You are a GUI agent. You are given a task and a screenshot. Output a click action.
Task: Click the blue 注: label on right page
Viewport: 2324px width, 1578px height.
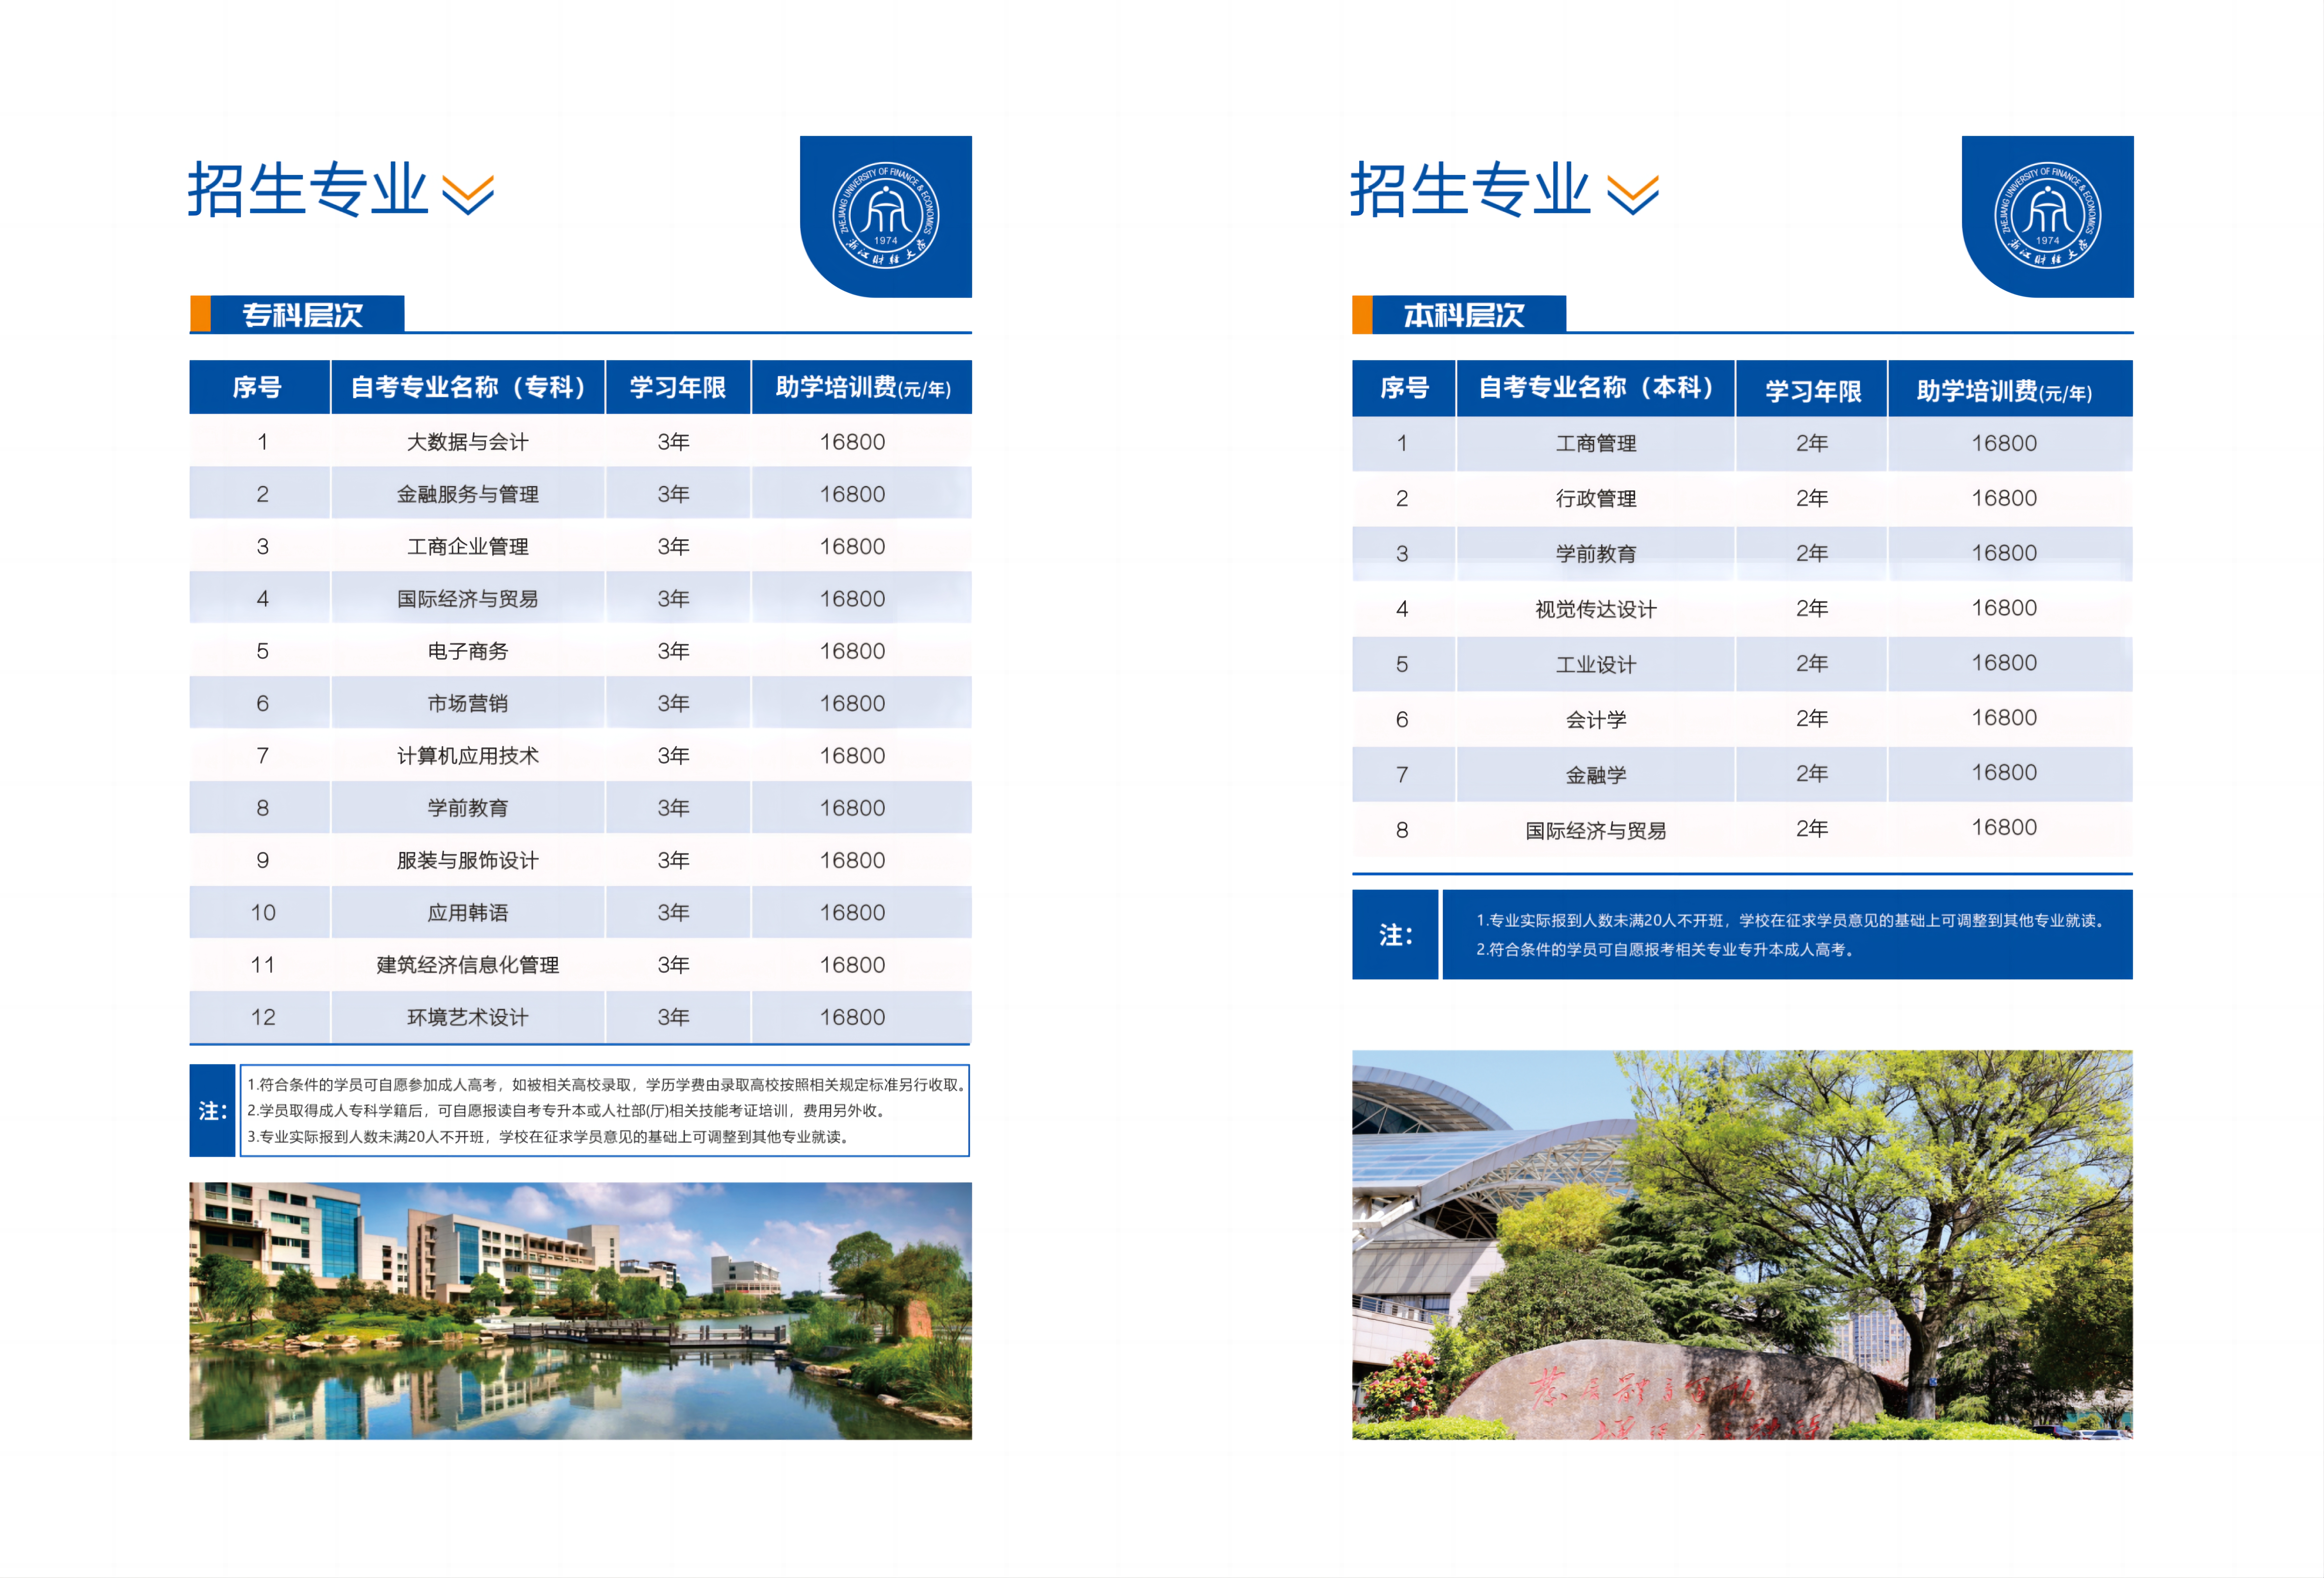pos(1395,935)
